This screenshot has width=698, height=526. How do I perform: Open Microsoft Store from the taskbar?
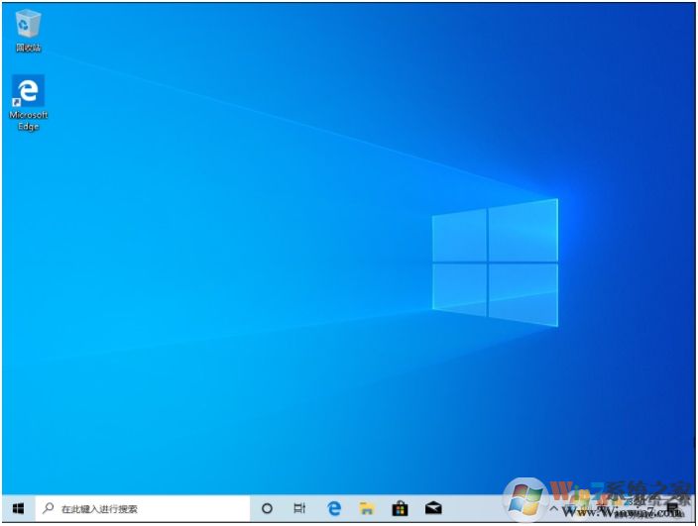pos(400,508)
